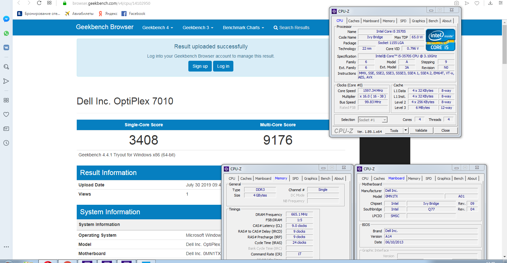Open Speed Dial grid in the sidebar
Screen dimensions: 507x263
pyautogui.click(x=6, y=100)
